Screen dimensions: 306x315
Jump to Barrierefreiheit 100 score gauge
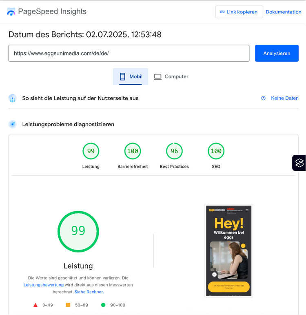tap(133, 151)
